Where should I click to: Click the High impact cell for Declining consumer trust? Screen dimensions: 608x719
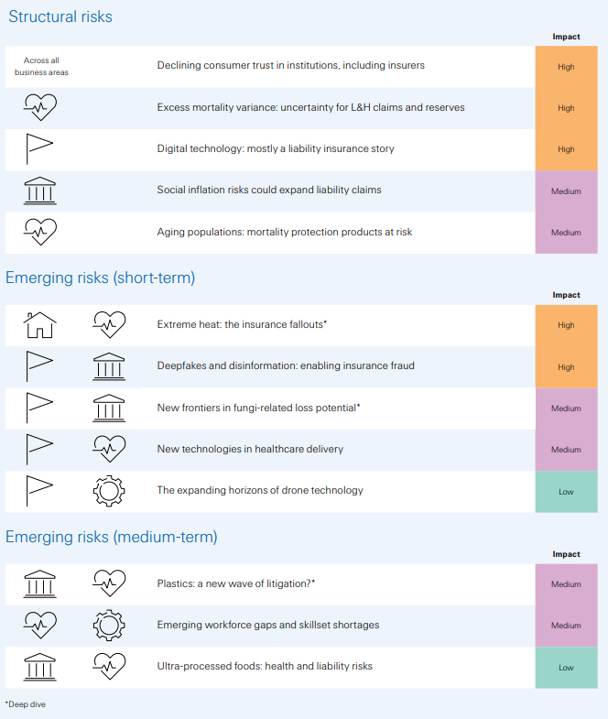[x=566, y=67]
